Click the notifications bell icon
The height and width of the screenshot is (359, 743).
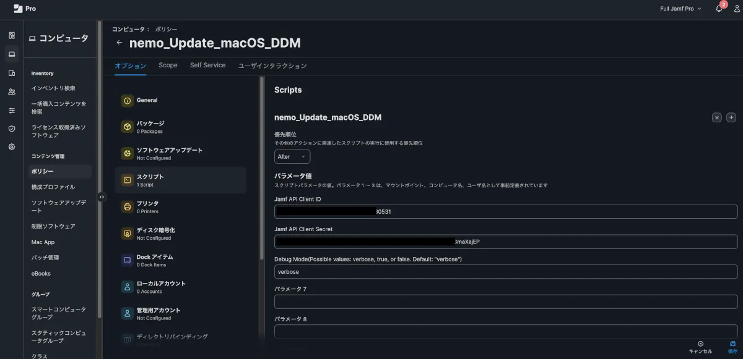719,9
